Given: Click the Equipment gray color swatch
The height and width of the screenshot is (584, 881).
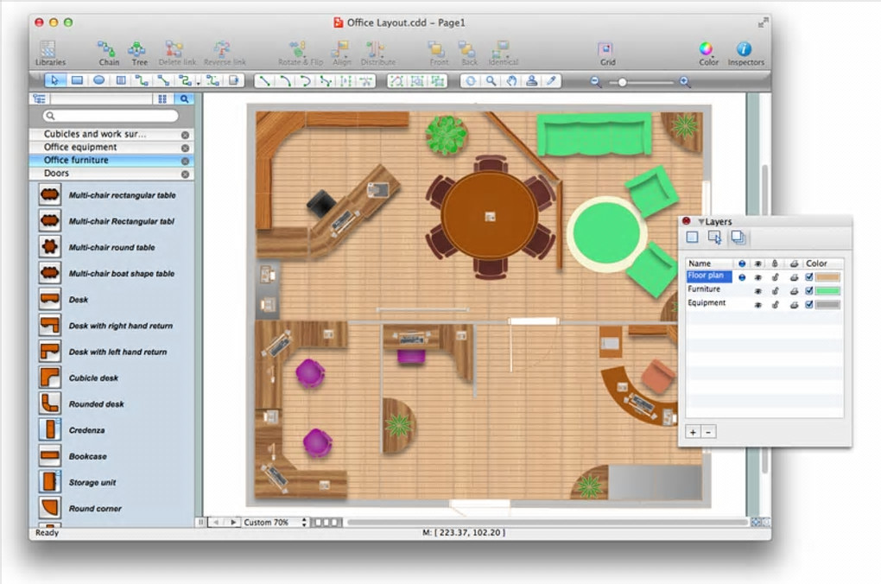Looking at the screenshot, I should tap(827, 305).
